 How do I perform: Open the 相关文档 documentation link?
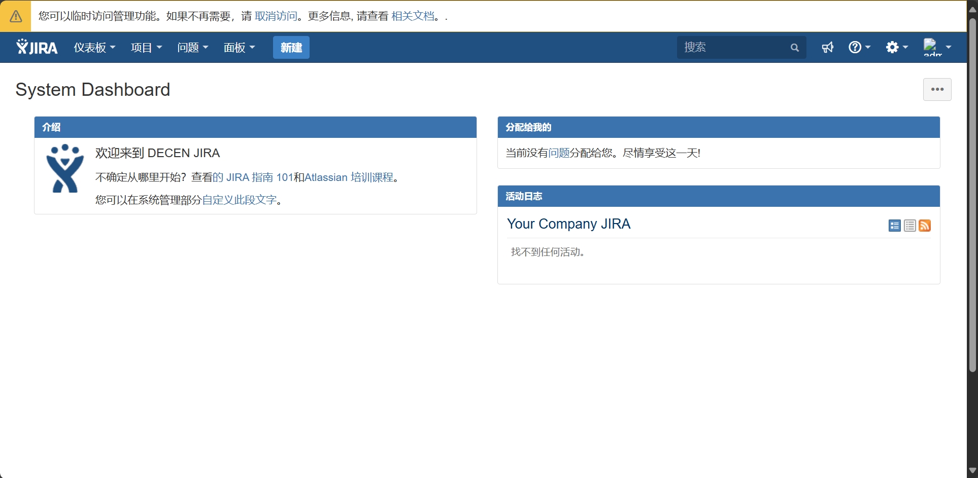coord(413,16)
